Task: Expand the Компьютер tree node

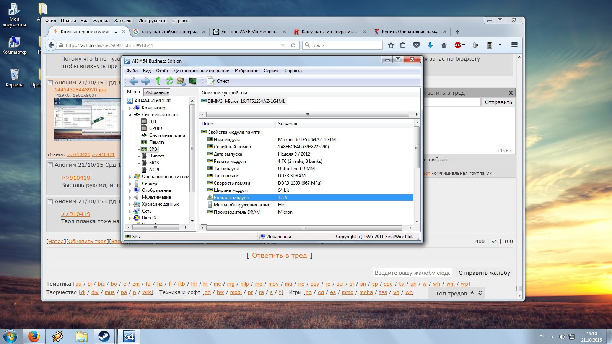Action: click(x=130, y=108)
